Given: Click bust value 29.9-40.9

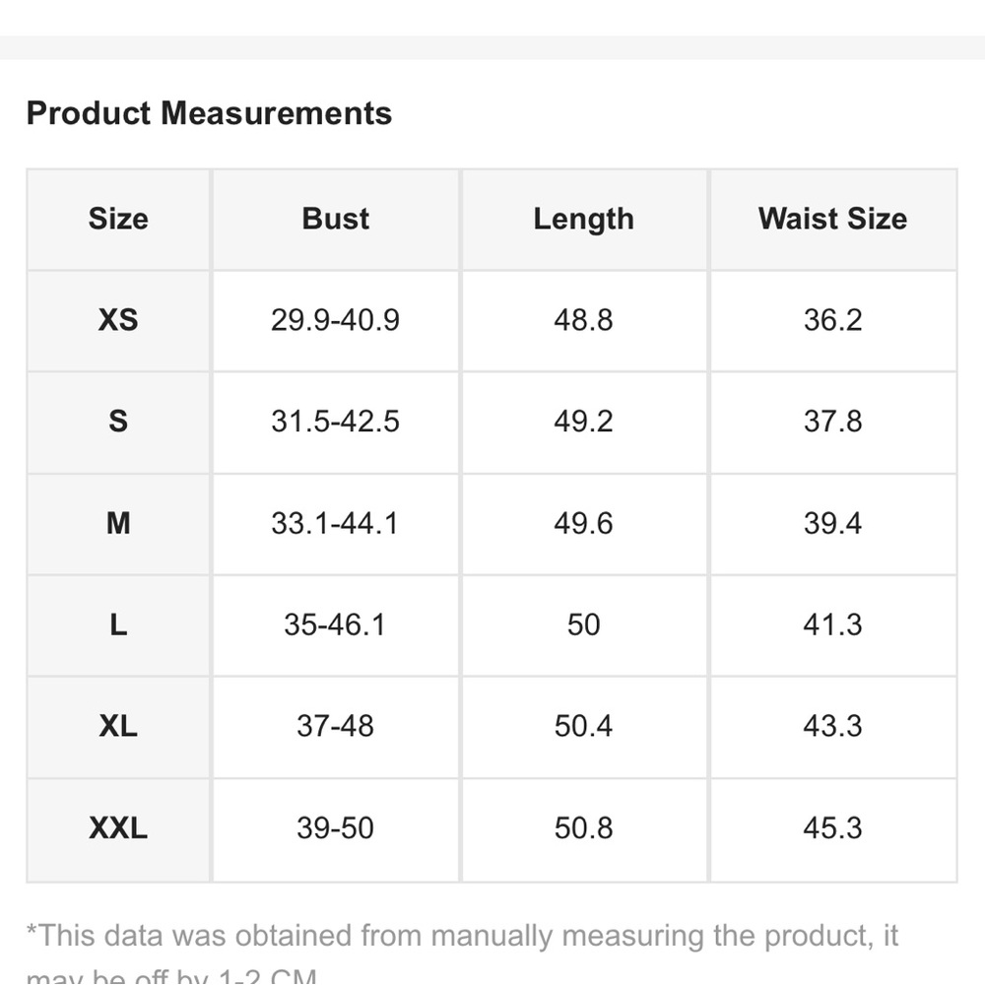Looking at the screenshot, I should (336, 320).
